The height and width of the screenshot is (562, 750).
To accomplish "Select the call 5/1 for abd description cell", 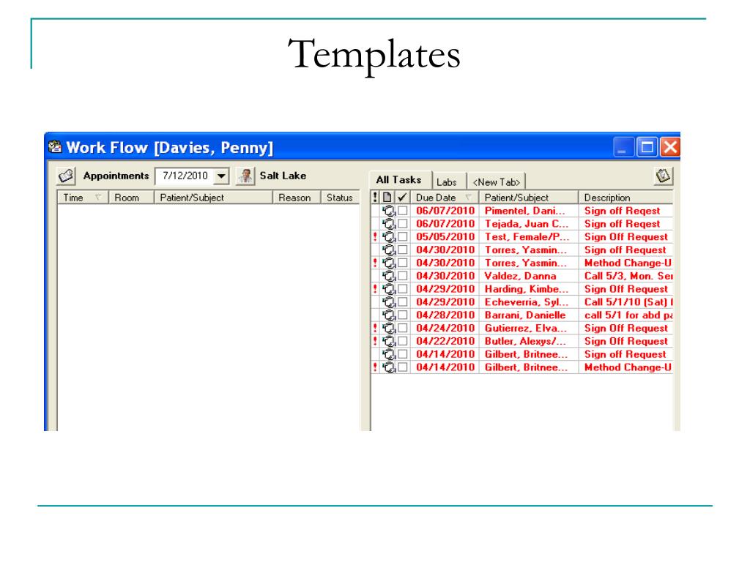I will coord(626,315).
